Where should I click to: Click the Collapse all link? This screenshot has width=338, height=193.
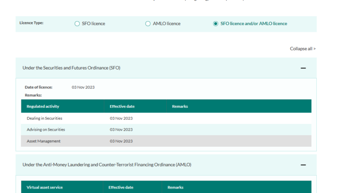coord(302,48)
